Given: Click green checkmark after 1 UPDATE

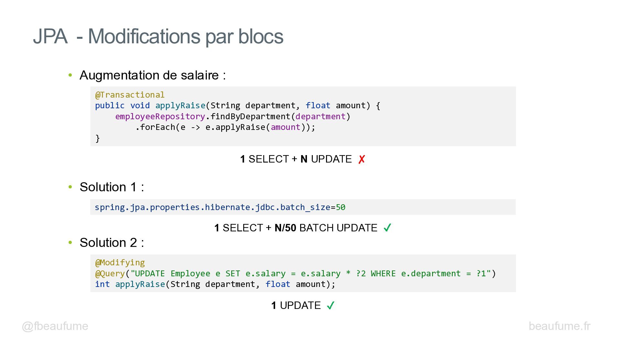Looking at the screenshot, I should click(x=331, y=305).
